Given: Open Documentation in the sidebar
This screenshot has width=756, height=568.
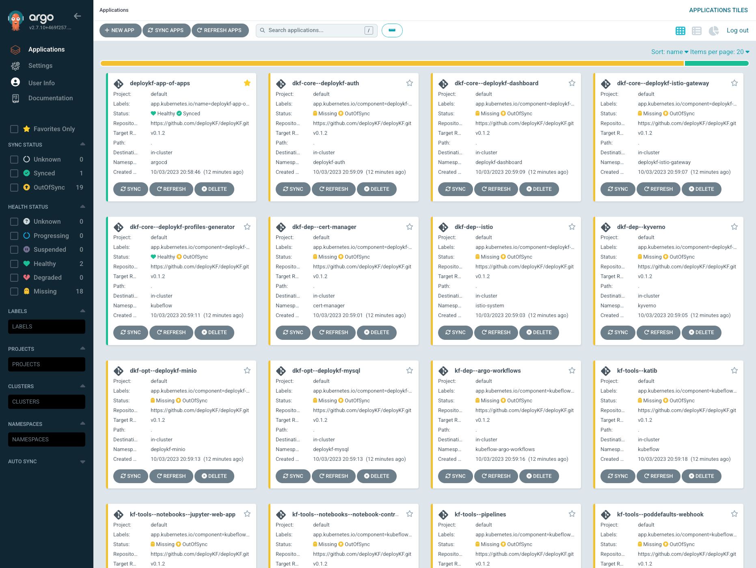Looking at the screenshot, I should tap(50, 98).
